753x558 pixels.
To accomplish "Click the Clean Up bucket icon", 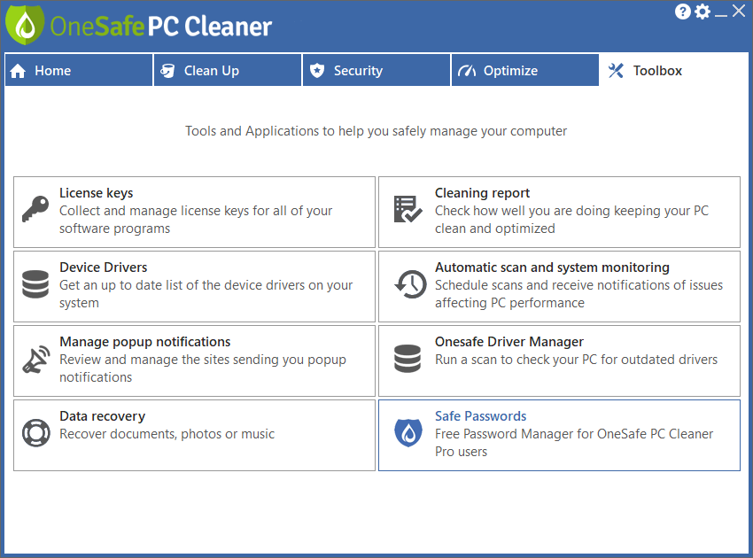I will tap(167, 71).
